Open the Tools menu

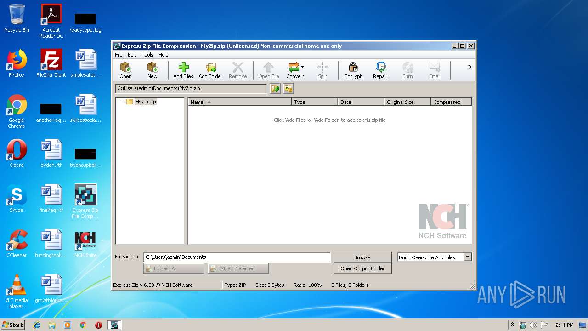pyautogui.click(x=147, y=55)
